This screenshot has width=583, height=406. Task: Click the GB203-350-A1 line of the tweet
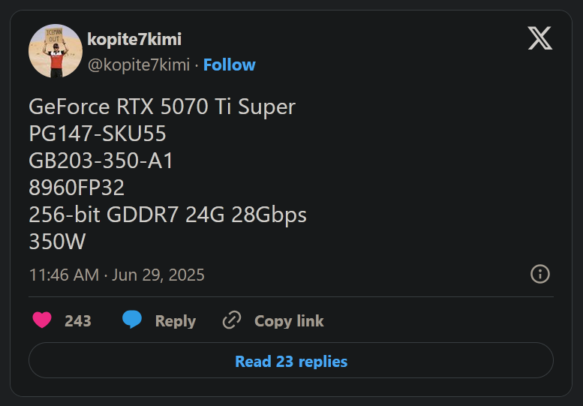pyautogui.click(x=101, y=161)
